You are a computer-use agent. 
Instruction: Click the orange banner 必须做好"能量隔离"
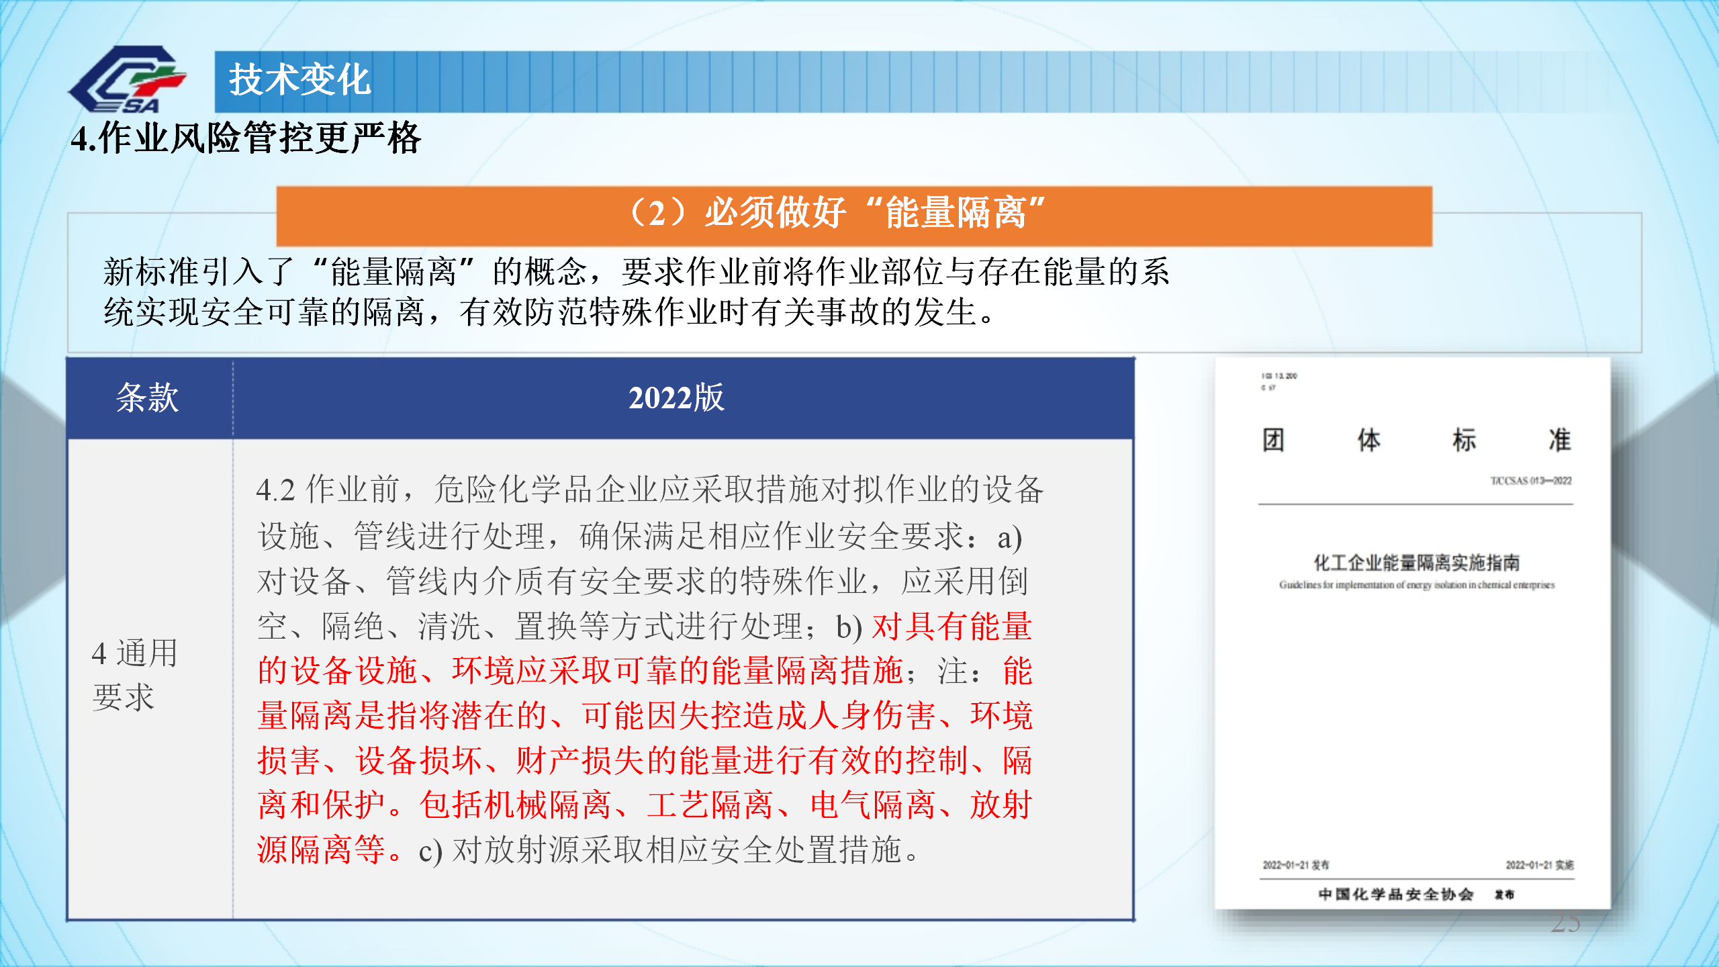point(854,216)
